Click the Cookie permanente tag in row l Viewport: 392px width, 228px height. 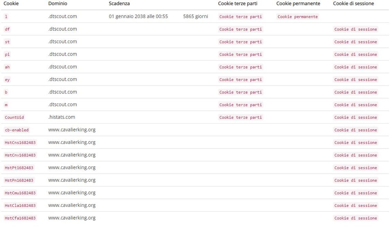coord(298,17)
